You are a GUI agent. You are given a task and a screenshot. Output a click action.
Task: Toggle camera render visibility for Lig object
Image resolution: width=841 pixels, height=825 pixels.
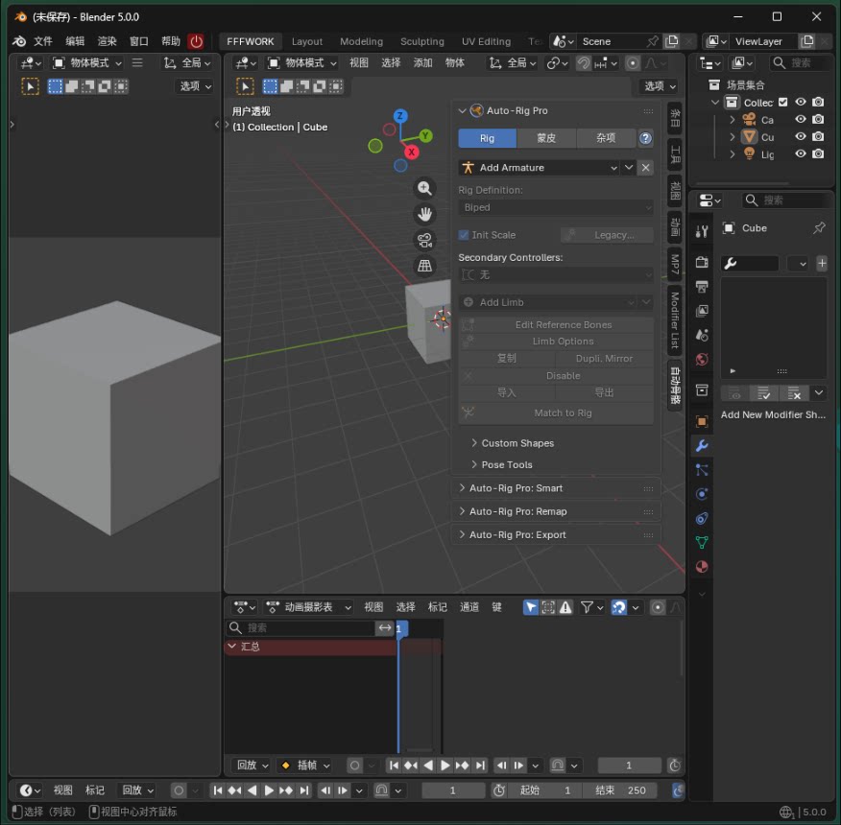point(818,153)
